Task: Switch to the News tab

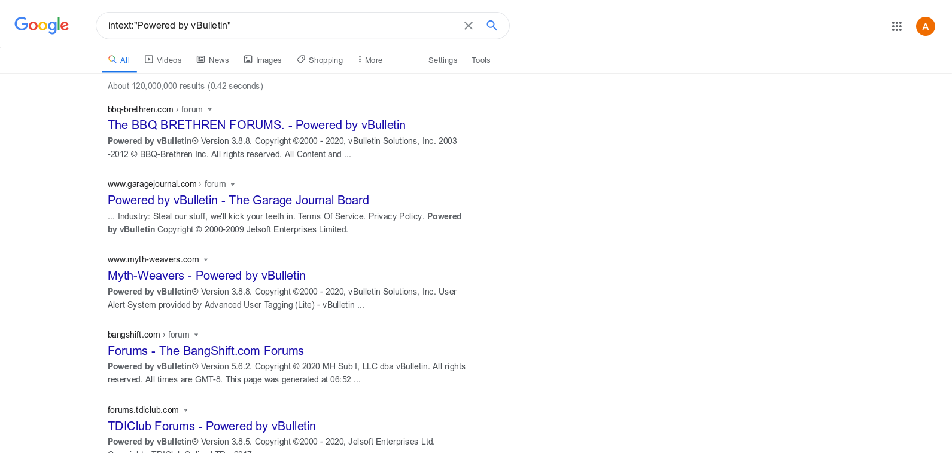Action: point(213,60)
